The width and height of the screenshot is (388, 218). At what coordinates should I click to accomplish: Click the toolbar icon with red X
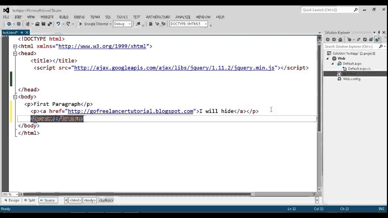click(x=163, y=24)
